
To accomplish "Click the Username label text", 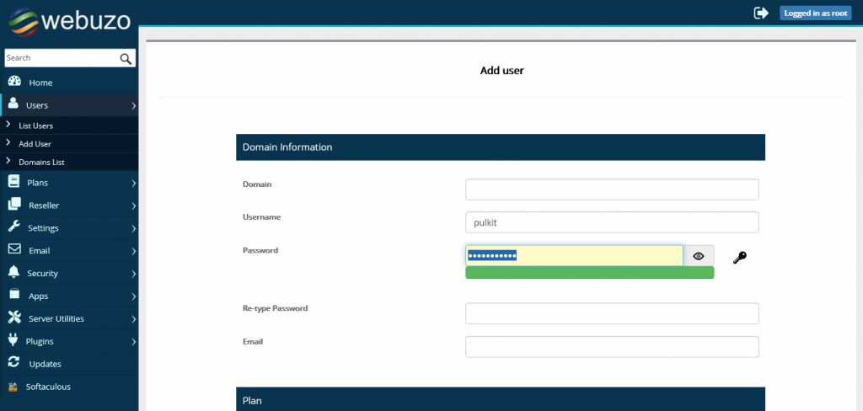I will pos(261,216).
